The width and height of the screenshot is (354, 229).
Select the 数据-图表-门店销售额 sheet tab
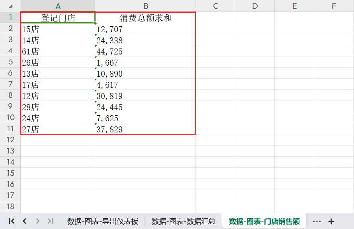264,221
